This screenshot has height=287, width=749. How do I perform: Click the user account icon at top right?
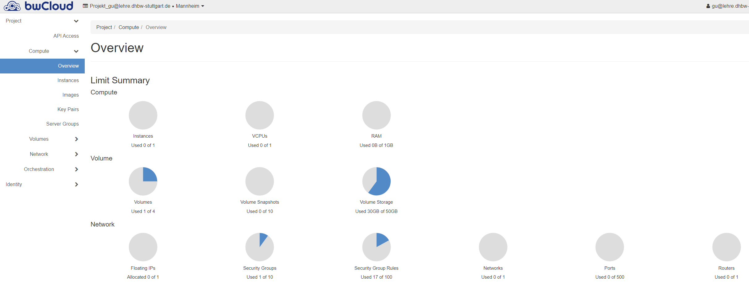tap(708, 6)
